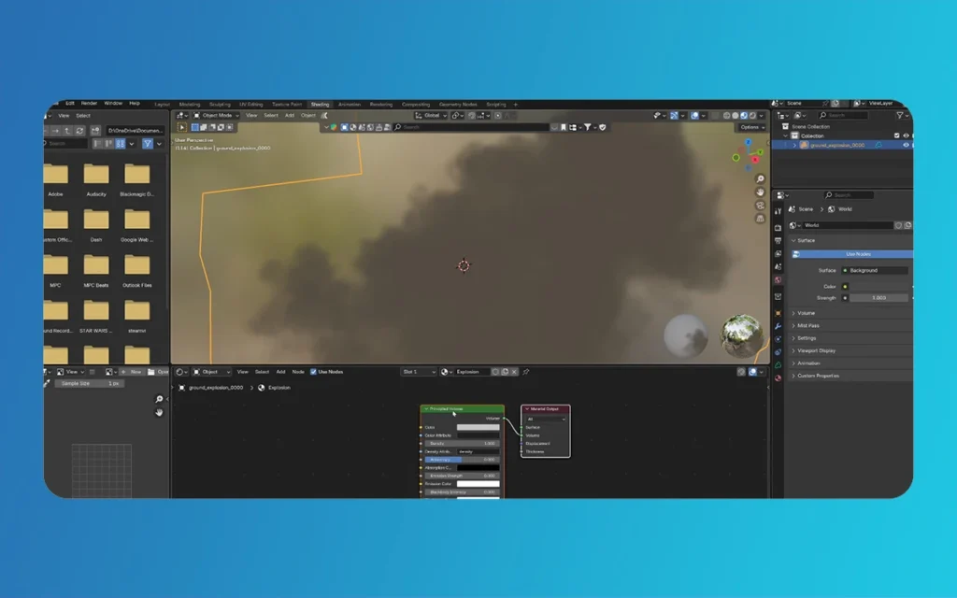Create new folder in file browser
This screenshot has height=598, width=957.
(x=95, y=131)
